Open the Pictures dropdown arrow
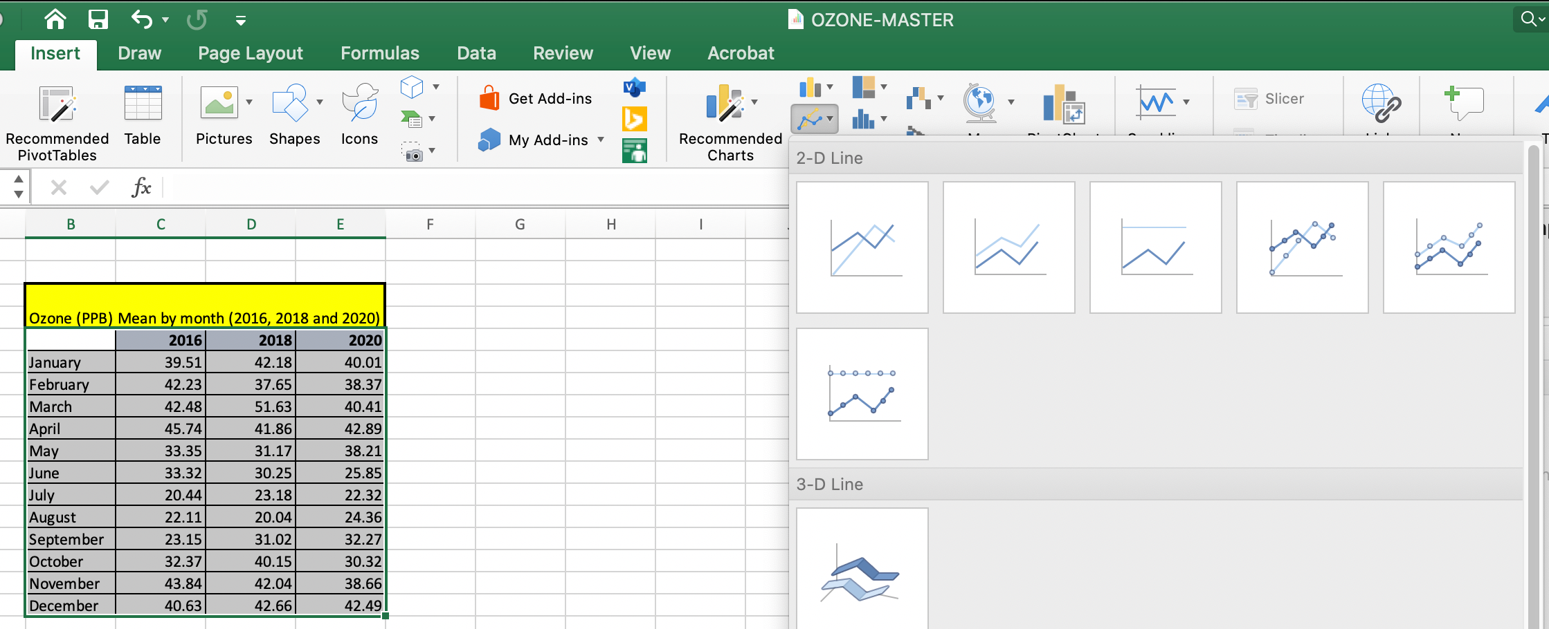The height and width of the screenshot is (629, 1549). (249, 102)
